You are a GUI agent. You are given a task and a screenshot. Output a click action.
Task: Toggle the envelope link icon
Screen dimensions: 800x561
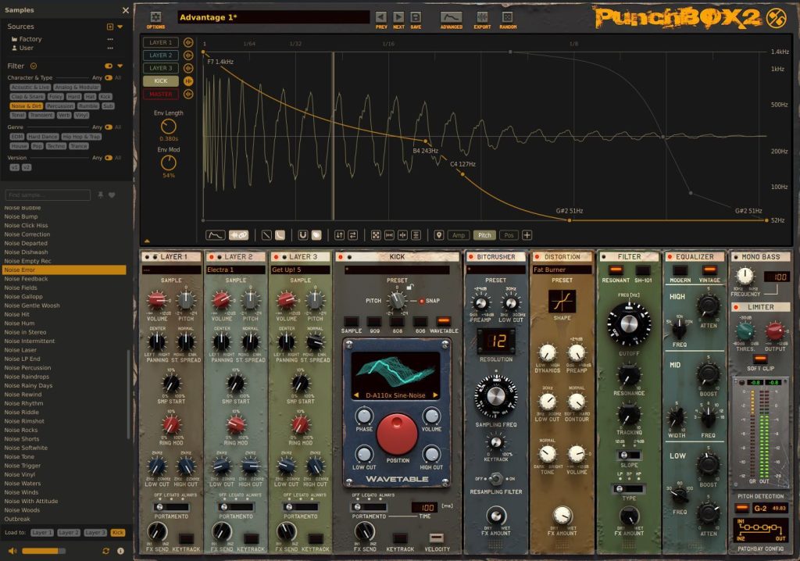click(x=238, y=235)
